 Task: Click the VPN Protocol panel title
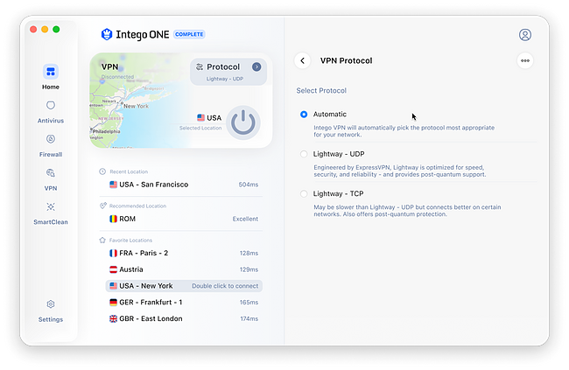point(346,60)
